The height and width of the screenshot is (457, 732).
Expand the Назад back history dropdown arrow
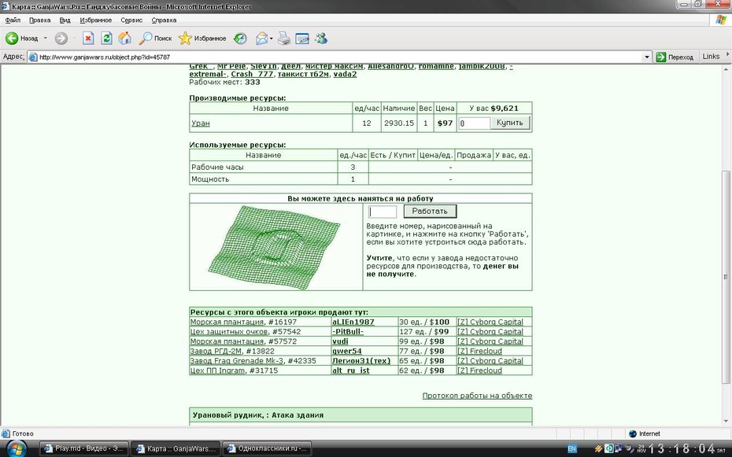46,39
